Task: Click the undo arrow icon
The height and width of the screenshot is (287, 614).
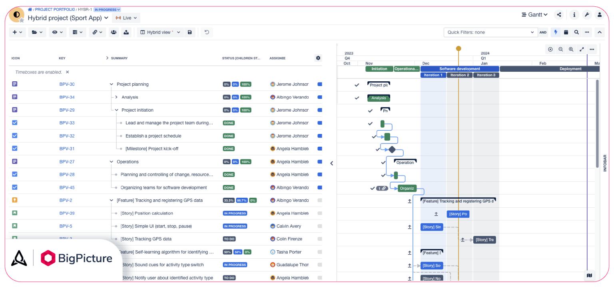Action: pyautogui.click(x=207, y=32)
